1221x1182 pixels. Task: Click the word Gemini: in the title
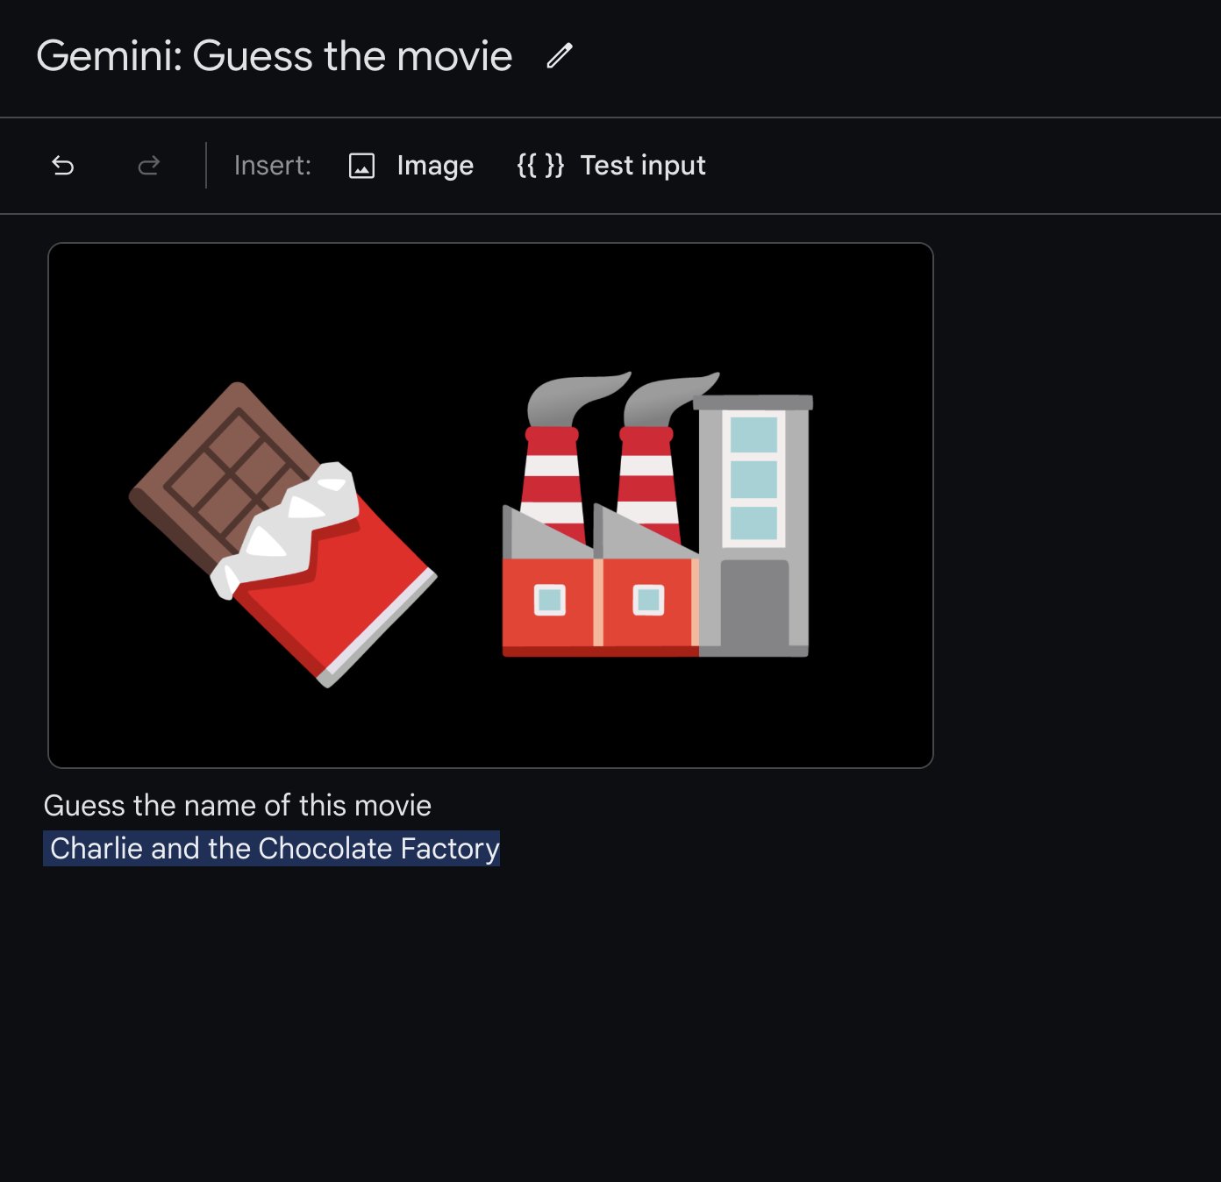[109, 56]
